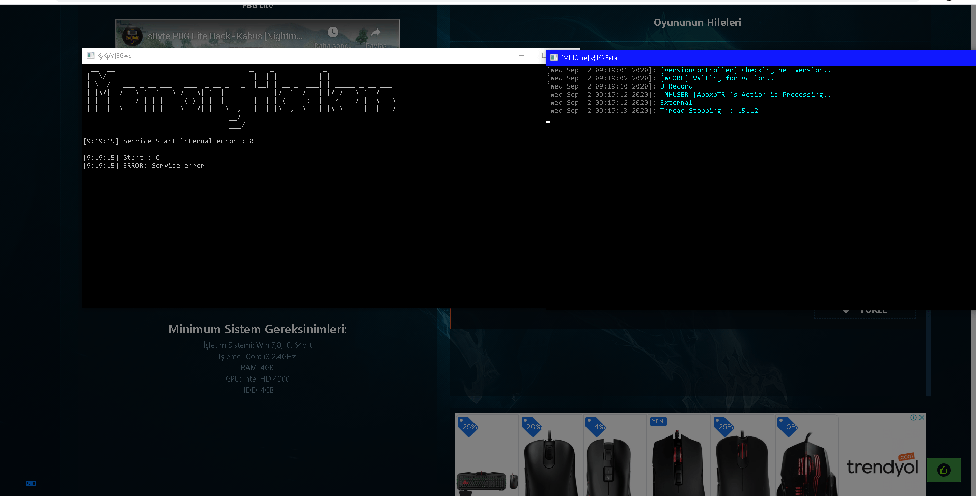Click the 'Checking new version..' log line
The image size is (976, 496).
point(689,70)
